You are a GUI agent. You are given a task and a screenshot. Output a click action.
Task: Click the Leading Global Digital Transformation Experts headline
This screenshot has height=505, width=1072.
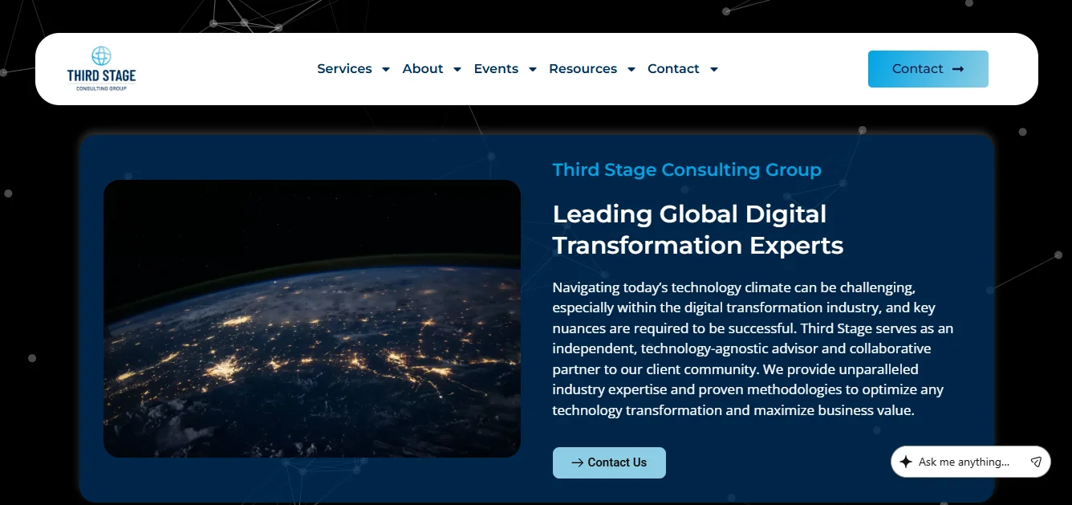[x=698, y=230]
